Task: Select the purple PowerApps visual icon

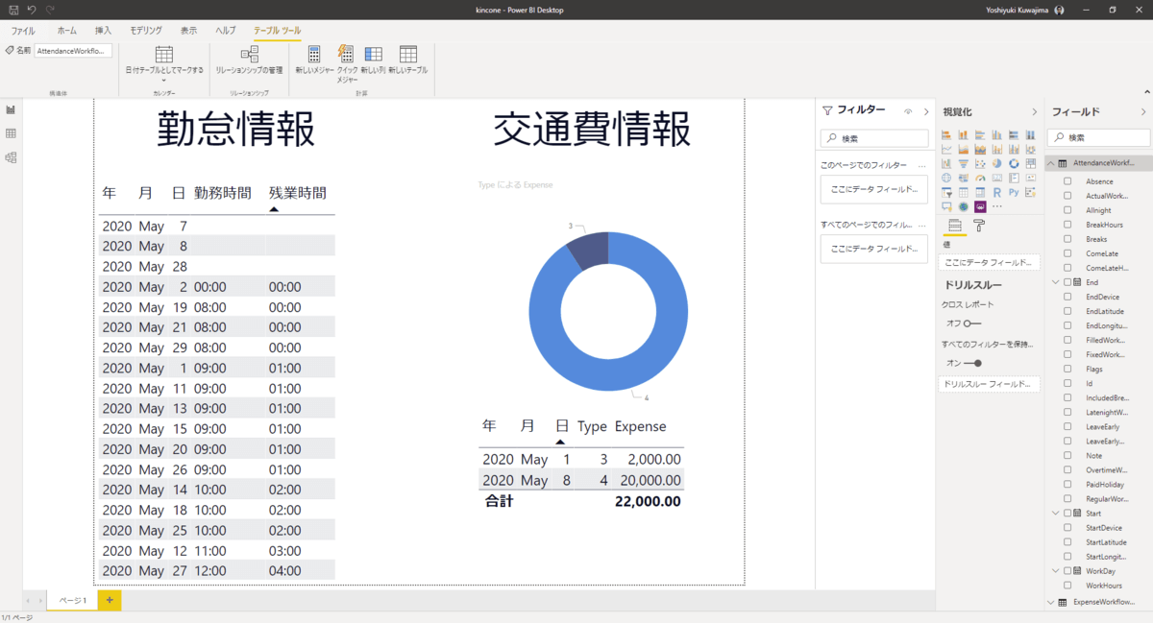Action: click(980, 206)
